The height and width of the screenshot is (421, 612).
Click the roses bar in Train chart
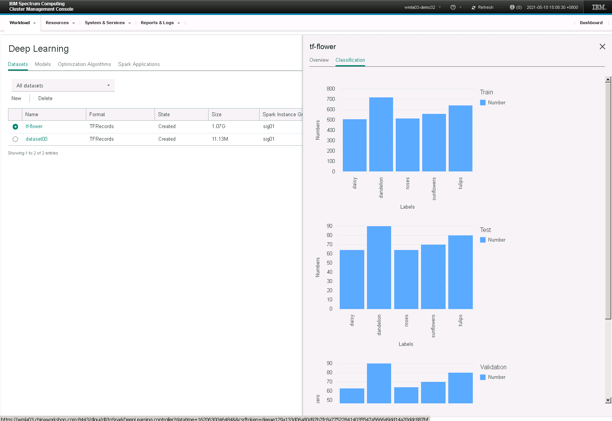tap(408, 145)
